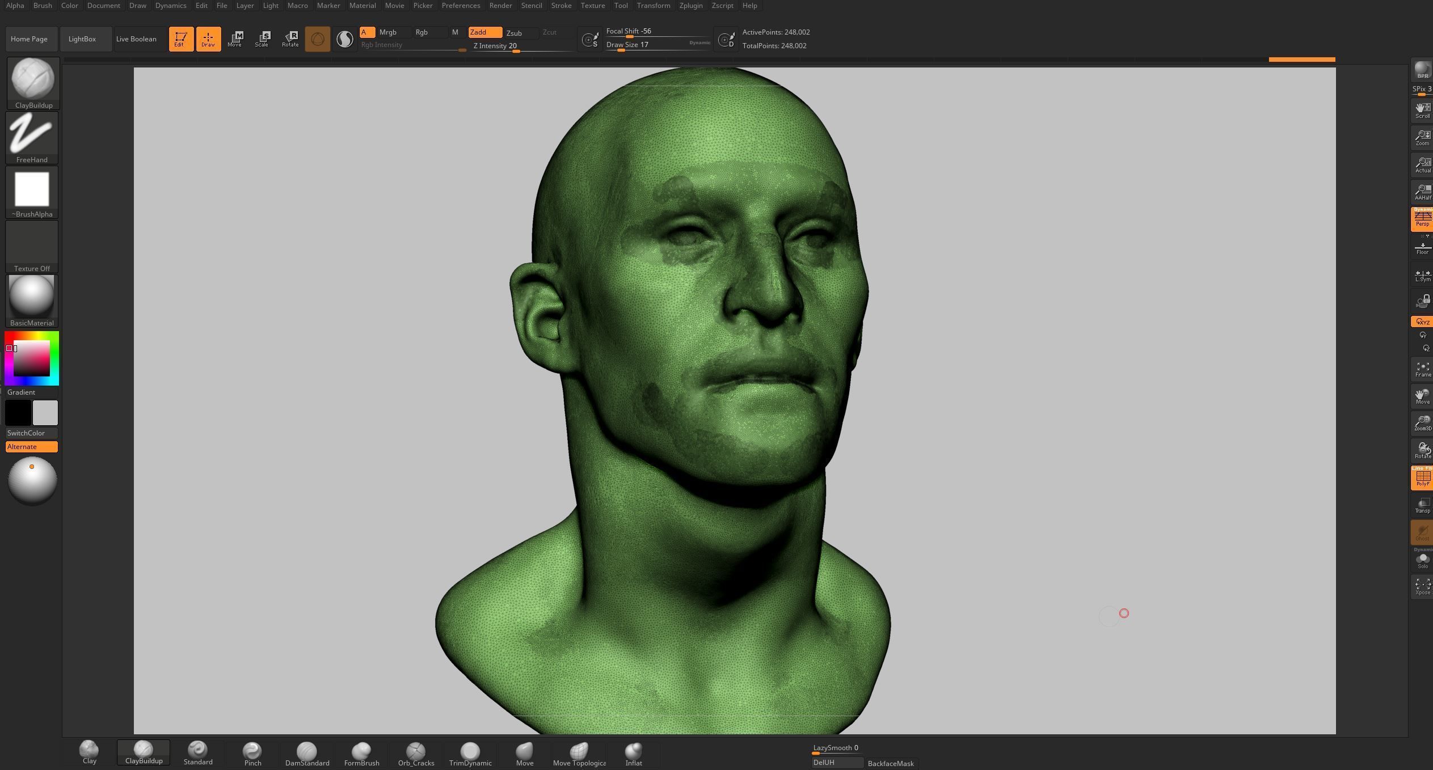Open the Home Page
This screenshot has width=1433, height=770.
[x=32, y=39]
